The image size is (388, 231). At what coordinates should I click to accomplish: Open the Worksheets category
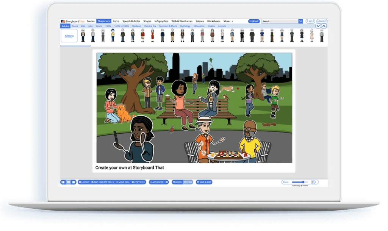coord(214,21)
